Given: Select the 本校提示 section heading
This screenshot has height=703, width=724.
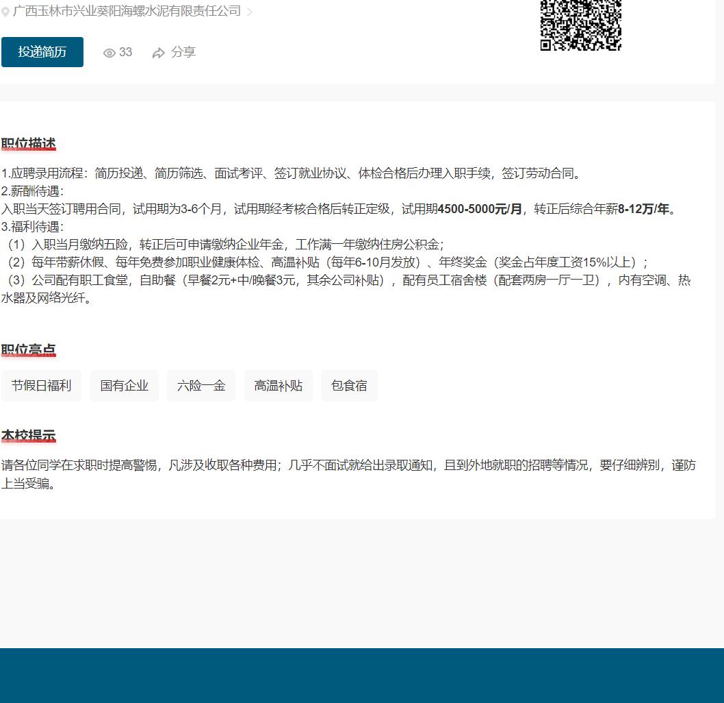Looking at the screenshot, I should click(x=28, y=436).
